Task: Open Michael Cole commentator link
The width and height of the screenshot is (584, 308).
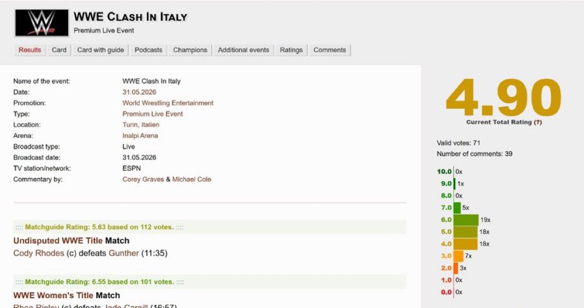Action: click(x=192, y=179)
